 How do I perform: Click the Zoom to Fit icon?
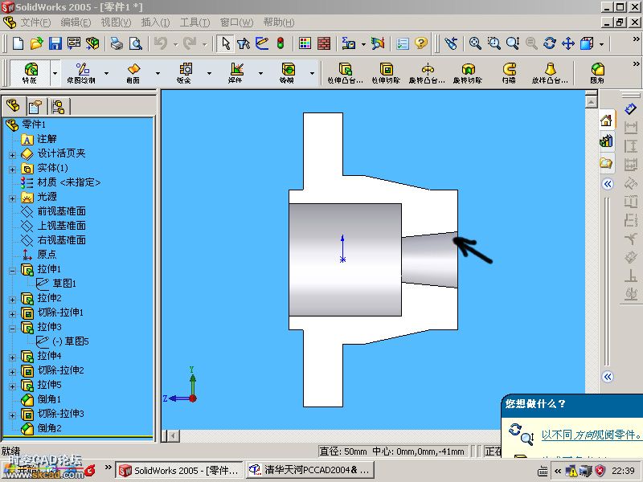pos(475,43)
